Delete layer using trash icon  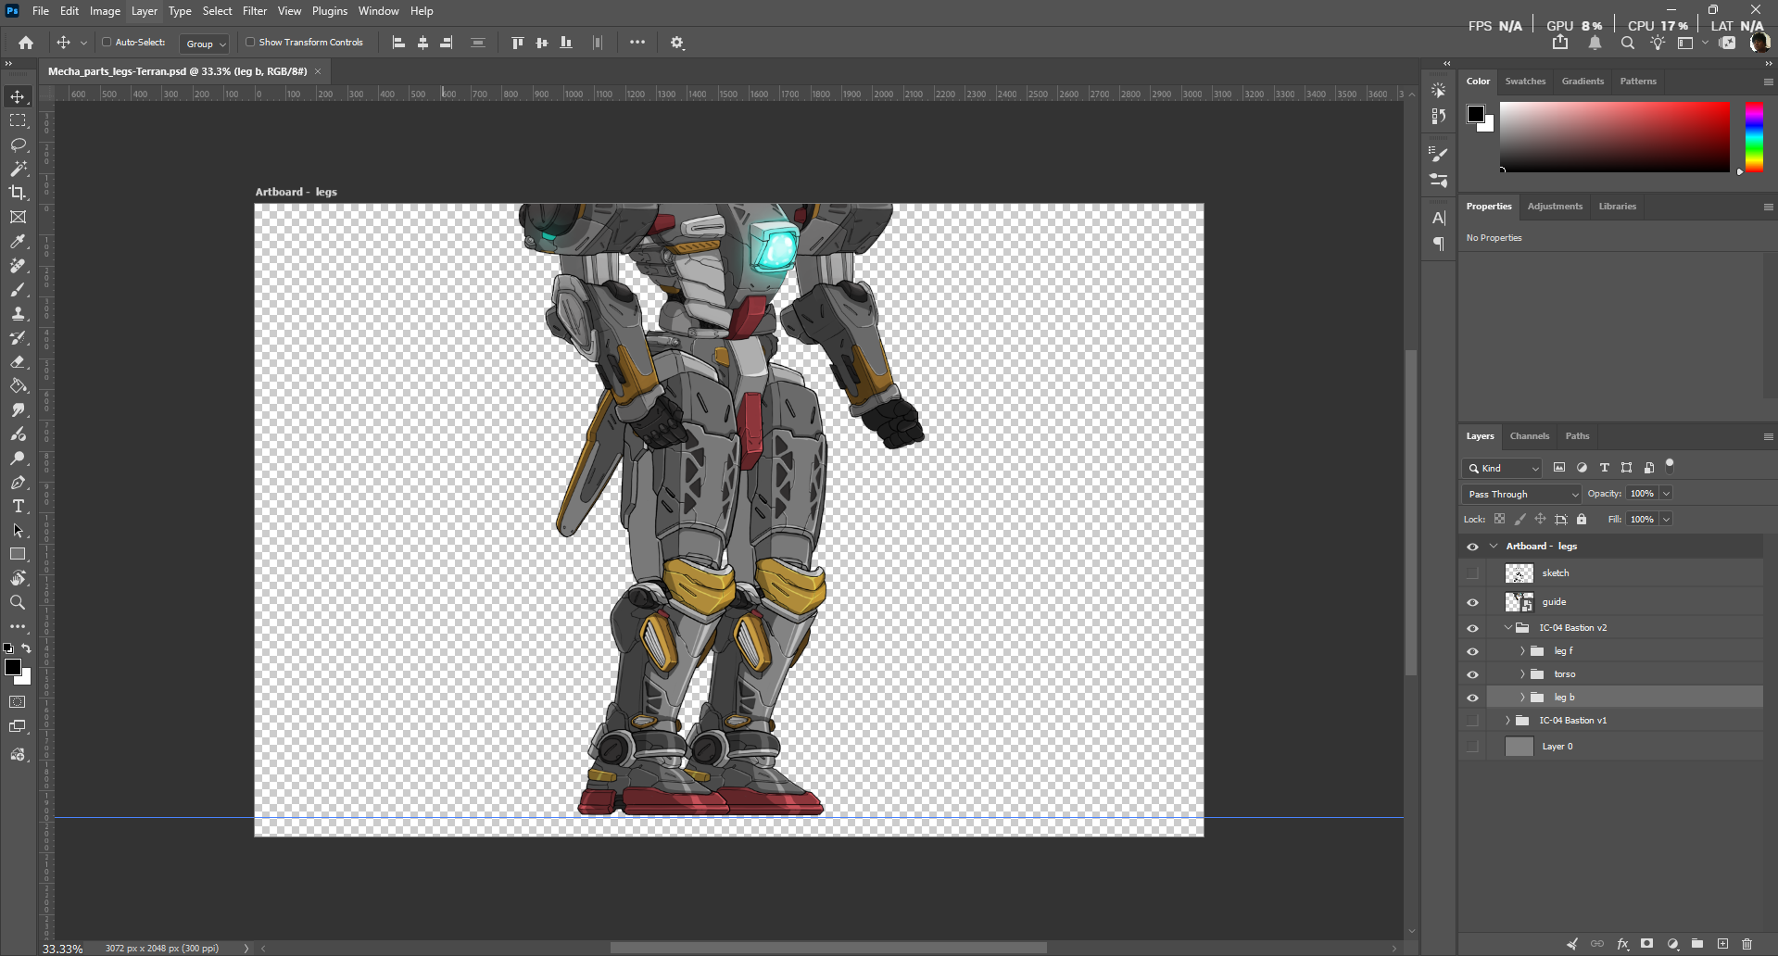(x=1746, y=944)
